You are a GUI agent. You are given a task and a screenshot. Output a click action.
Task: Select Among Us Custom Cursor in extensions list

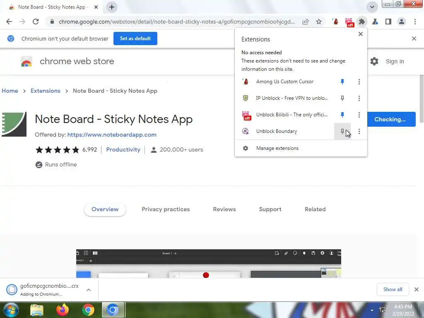point(285,82)
